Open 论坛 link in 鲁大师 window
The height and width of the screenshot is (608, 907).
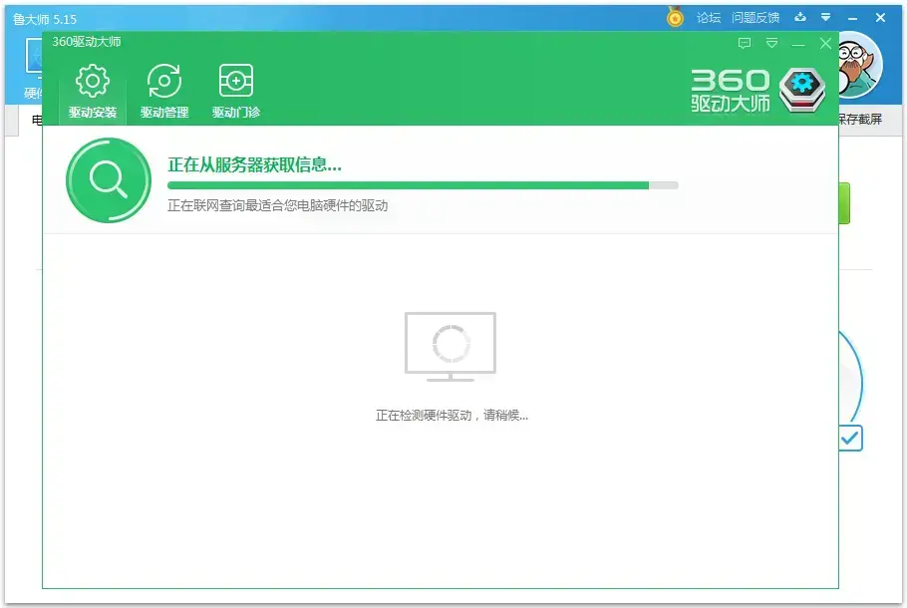(x=709, y=18)
